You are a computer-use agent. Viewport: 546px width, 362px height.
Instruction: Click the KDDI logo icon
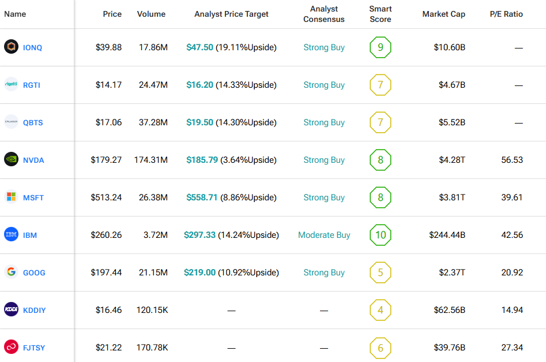[11, 310]
